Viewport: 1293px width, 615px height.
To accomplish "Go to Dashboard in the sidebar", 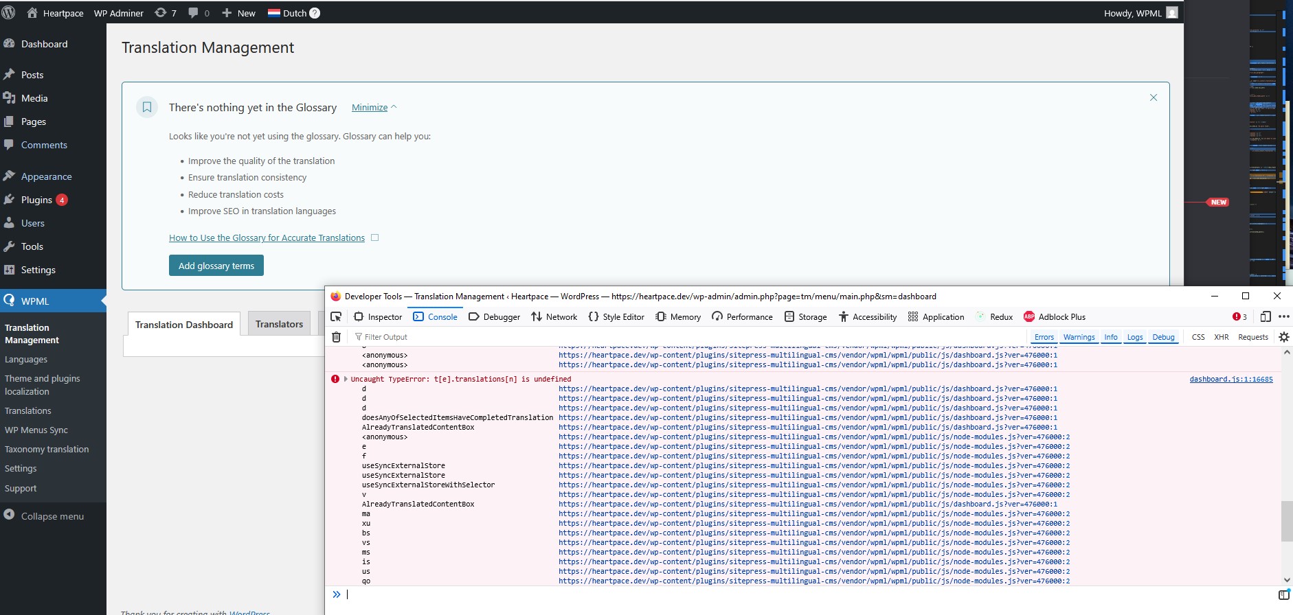I will [x=44, y=44].
